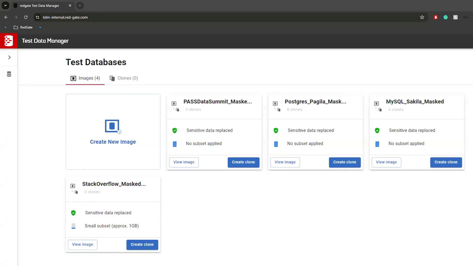Open the PASSDataSummit_Maske... image title
The width and height of the screenshot is (473, 266).
point(218,102)
